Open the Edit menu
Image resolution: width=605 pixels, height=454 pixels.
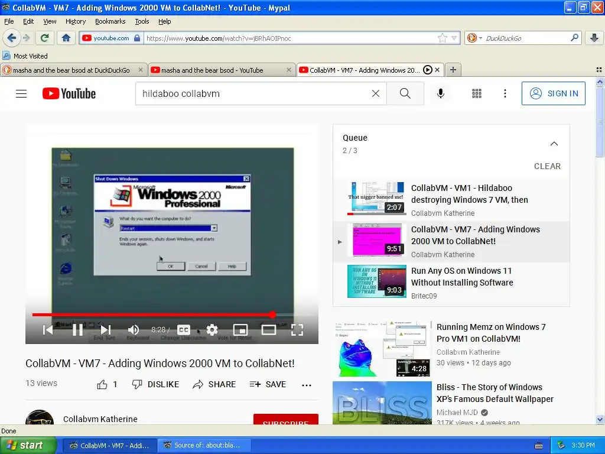click(x=28, y=21)
